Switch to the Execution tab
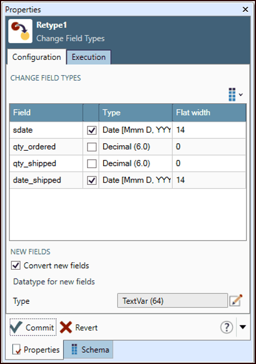This screenshot has width=256, height=364. click(89, 57)
